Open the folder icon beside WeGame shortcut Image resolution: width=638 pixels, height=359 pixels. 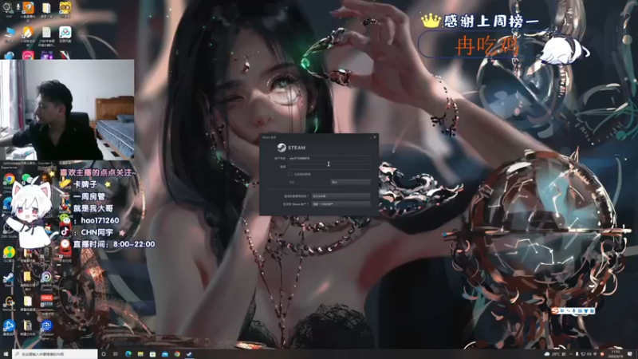coord(27,302)
